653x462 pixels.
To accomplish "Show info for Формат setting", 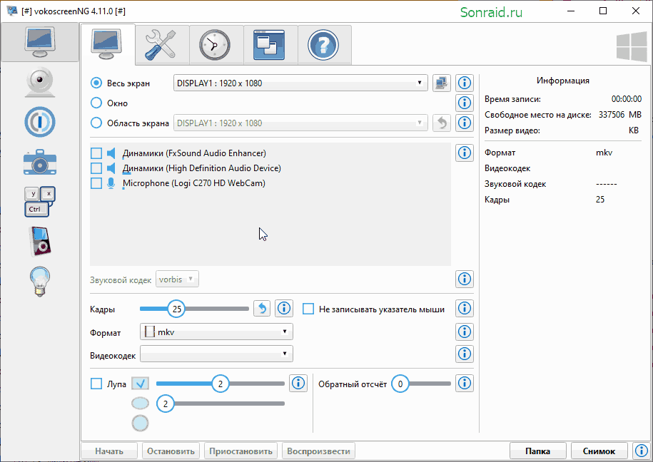I will (x=465, y=332).
